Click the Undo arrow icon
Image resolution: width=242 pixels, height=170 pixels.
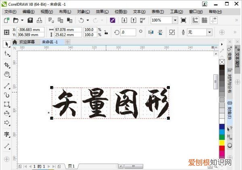(x=81, y=20)
